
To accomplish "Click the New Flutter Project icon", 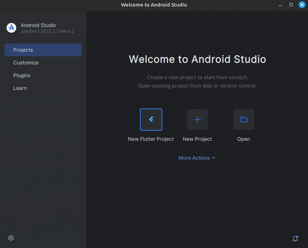I will pos(151,120).
